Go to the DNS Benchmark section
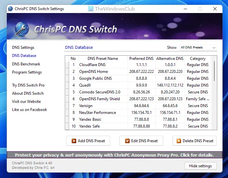This screenshot has height=178, width=228. (x=26, y=64)
